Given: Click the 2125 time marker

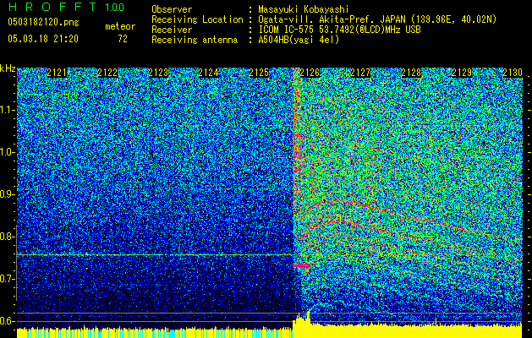Looking at the screenshot, I should coord(259,73).
